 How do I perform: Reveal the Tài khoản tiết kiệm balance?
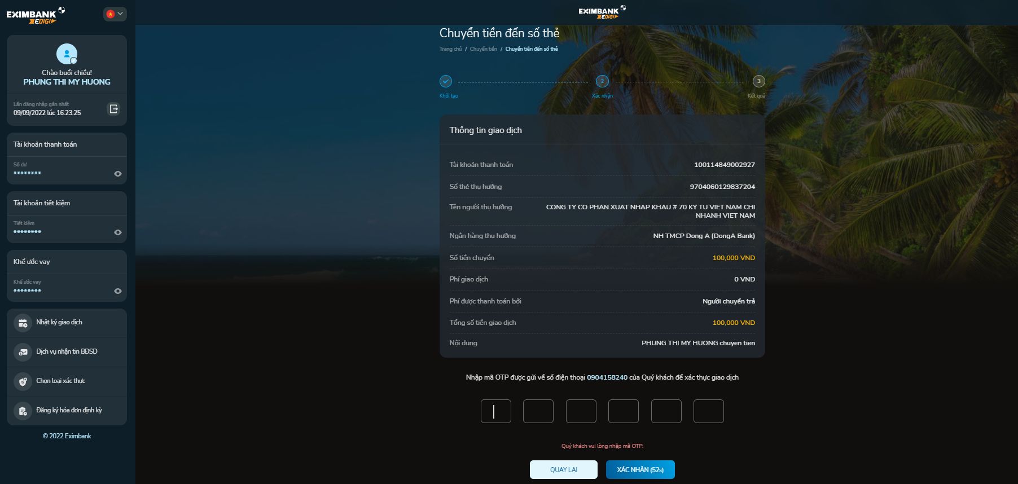coord(117,232)
